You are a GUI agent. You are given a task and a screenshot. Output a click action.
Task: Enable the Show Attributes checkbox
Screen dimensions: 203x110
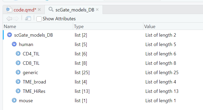click(39, 19)
